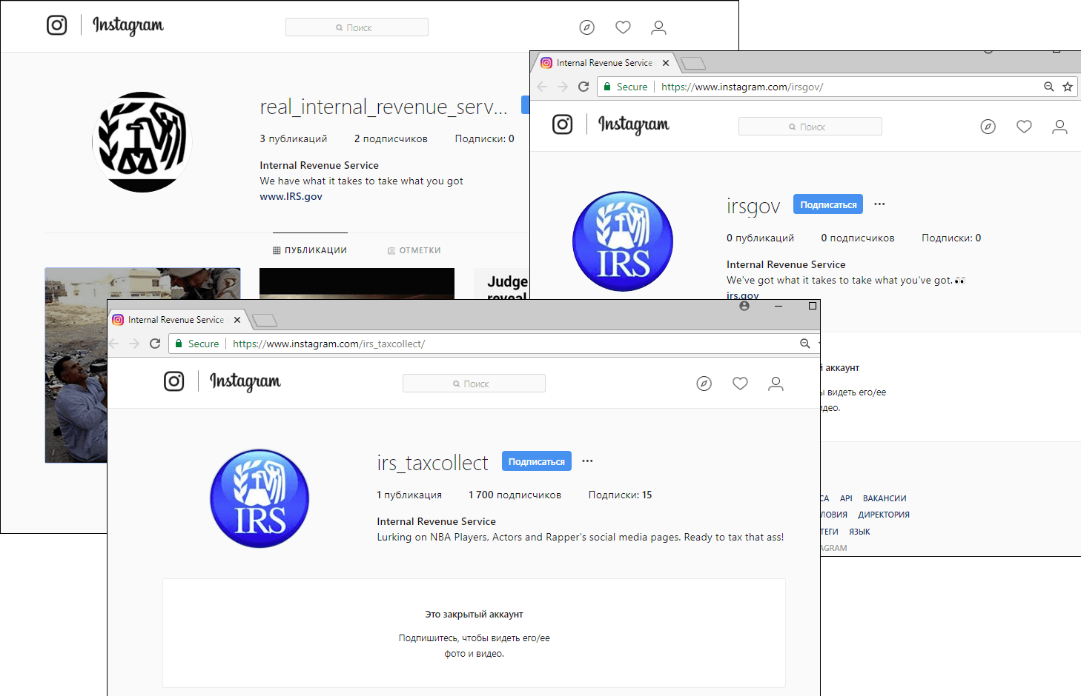Open three-dot options menu on irs_taxcollect profile
The height and width of the screenshot is (696, 1081).
[x=587, y=461]
